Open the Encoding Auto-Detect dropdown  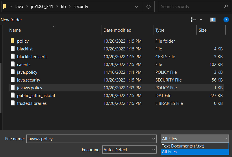153,150
